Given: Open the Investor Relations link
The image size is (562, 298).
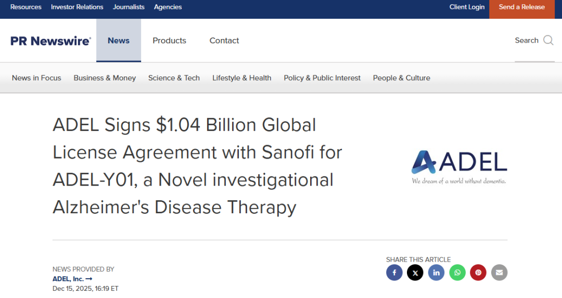Looking at the screenshot, I should pyautogui.click(x=77, y=7).
